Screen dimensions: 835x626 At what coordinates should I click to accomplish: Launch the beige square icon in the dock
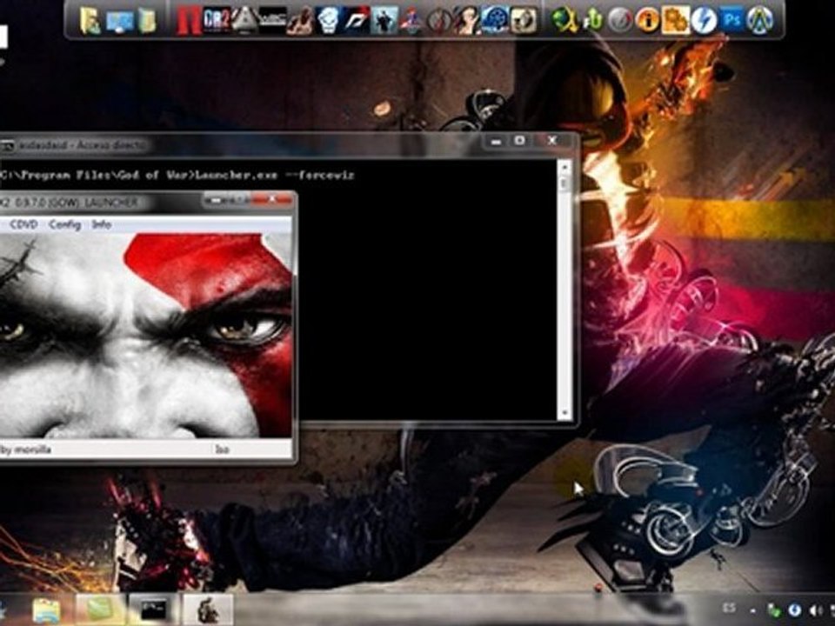click(523, 20)
